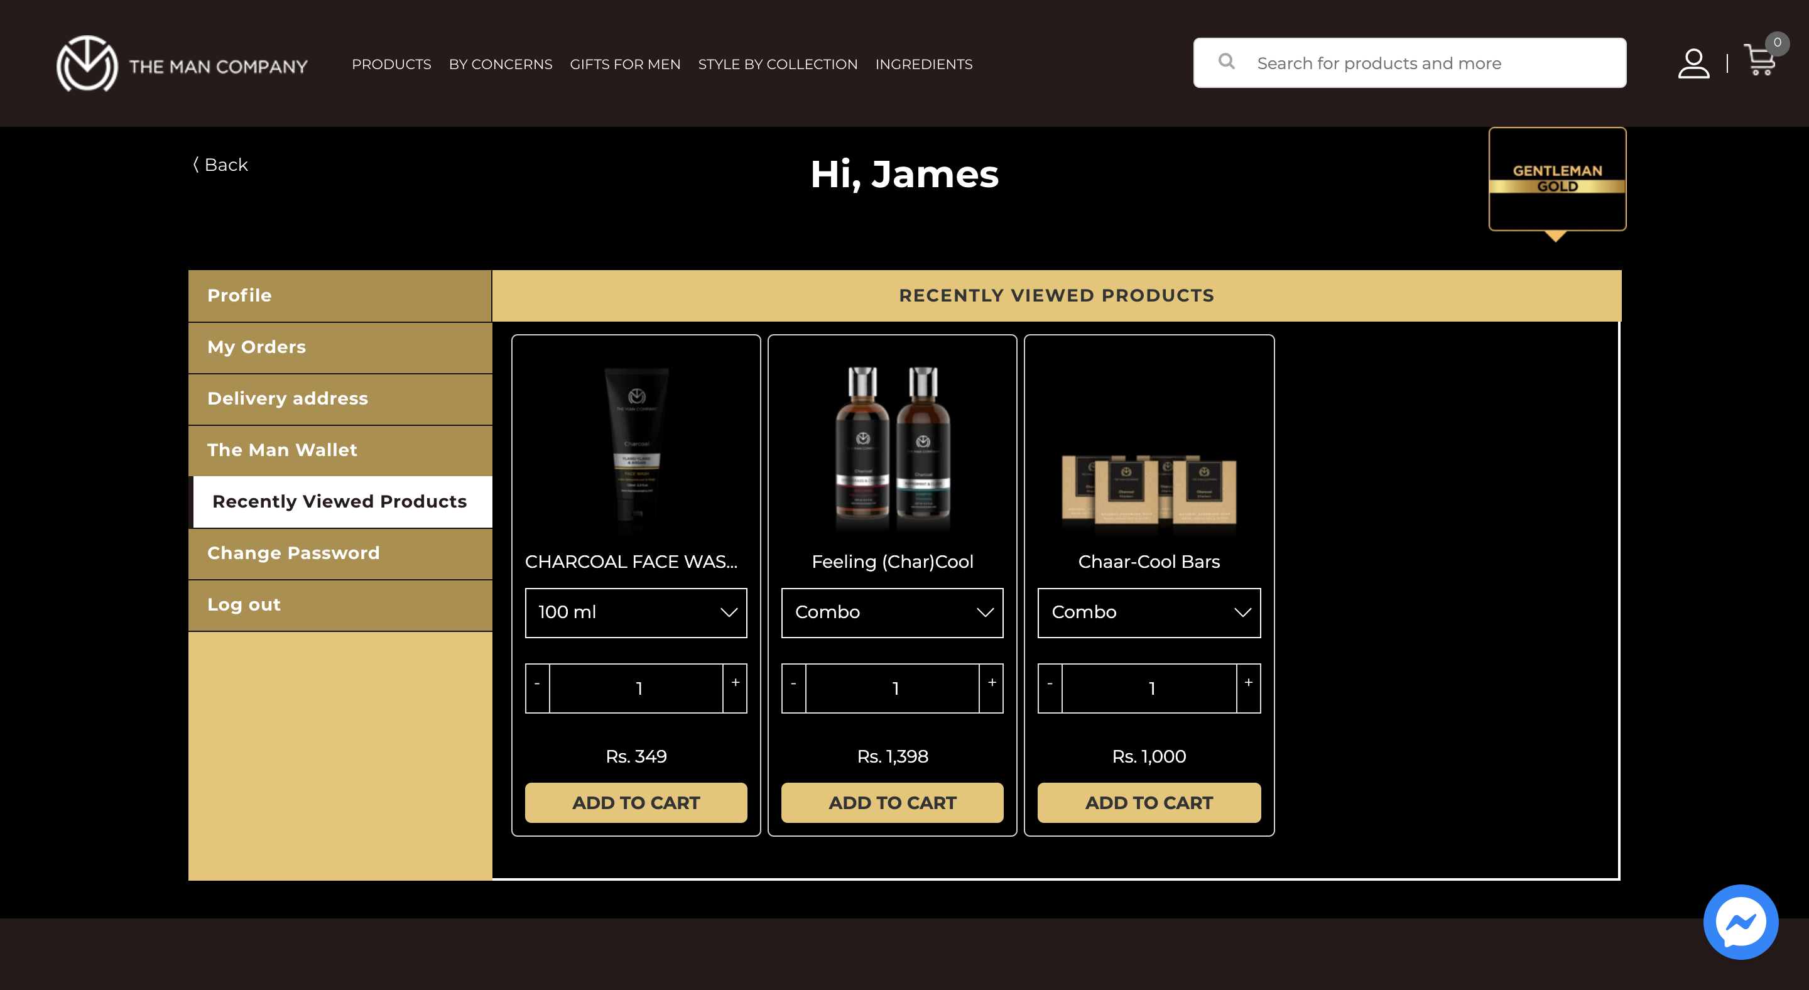Decrease Charcoal Face Wash quantity
The width and height of the screenshot is (1809, 990).
537,688
